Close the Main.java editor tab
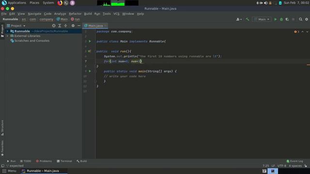The height and width of the screenshot is (174, 310). point(106,26)
